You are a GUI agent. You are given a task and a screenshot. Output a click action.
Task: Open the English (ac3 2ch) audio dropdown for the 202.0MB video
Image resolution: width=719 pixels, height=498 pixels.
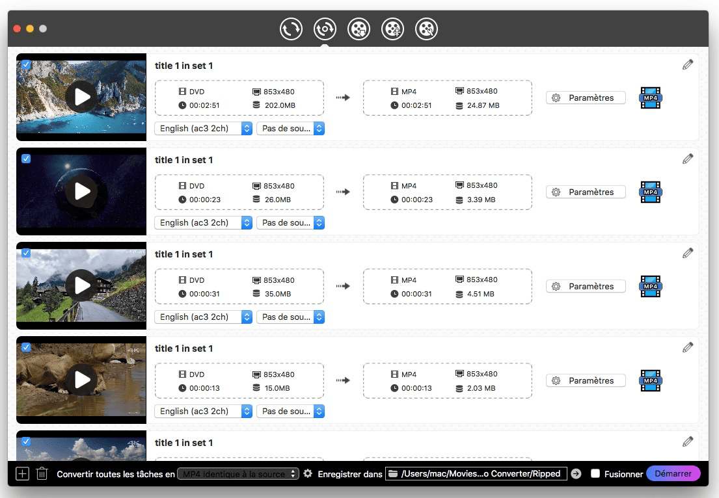pyautogui.click(x=203, y=128)
